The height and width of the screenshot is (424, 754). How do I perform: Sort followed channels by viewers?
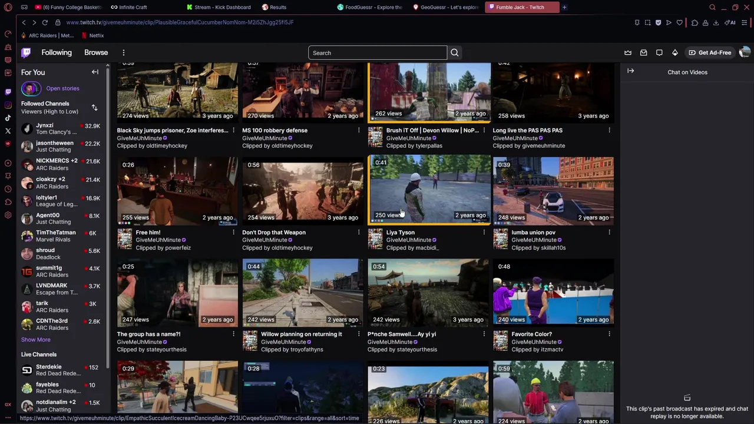click(x=94, y=108)
